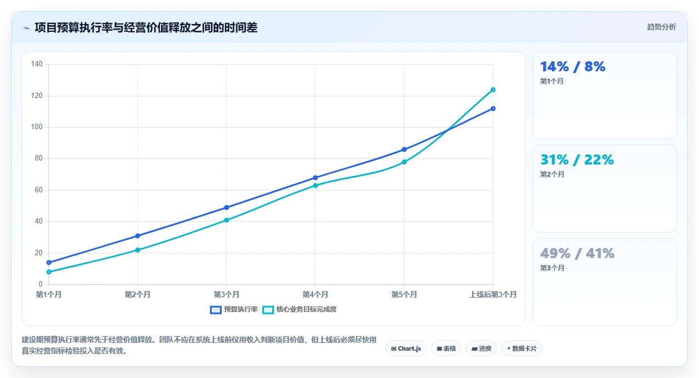This screenshot has width=699, height=378.
Task: Open the 49% / 41% data card
Action: 605,282
